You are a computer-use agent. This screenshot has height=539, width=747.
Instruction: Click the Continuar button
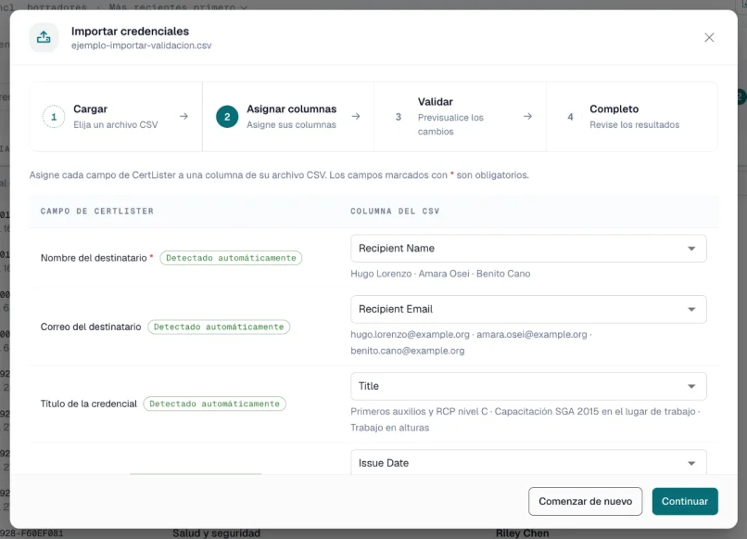685,501
